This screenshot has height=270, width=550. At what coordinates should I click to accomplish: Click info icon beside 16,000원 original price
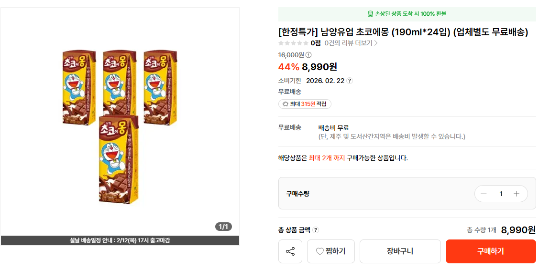coord(308,55)
